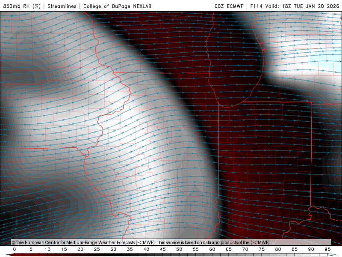
Task: Click the "80" colorbar scale label
Action: point(278,249)
